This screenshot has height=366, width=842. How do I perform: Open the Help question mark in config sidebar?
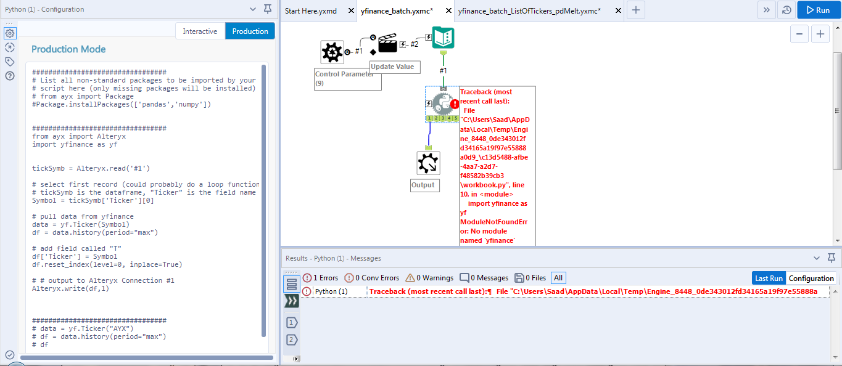point(10,76)
